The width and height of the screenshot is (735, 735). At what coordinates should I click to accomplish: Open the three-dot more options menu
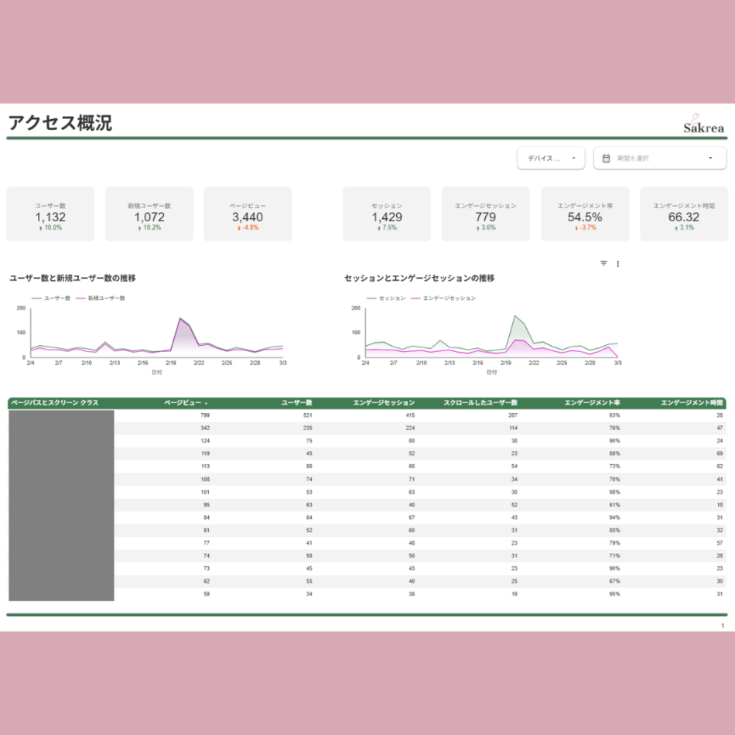618,263
